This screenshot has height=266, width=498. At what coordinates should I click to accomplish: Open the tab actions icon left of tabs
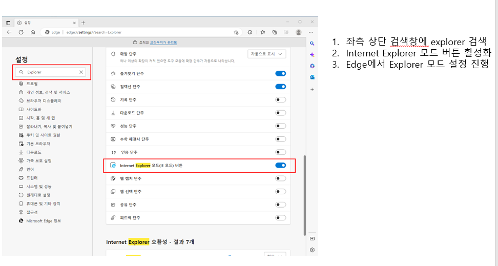[8, 23]
